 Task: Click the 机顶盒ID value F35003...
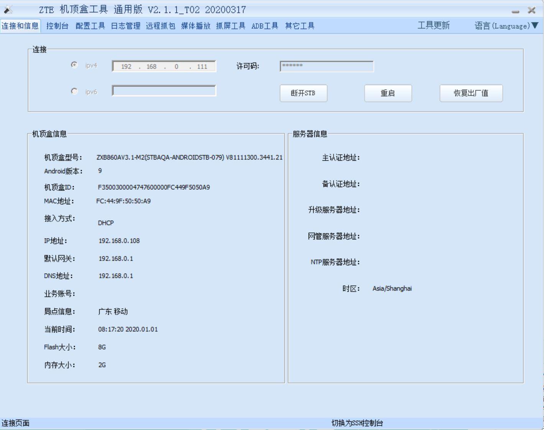click(154, 187)
